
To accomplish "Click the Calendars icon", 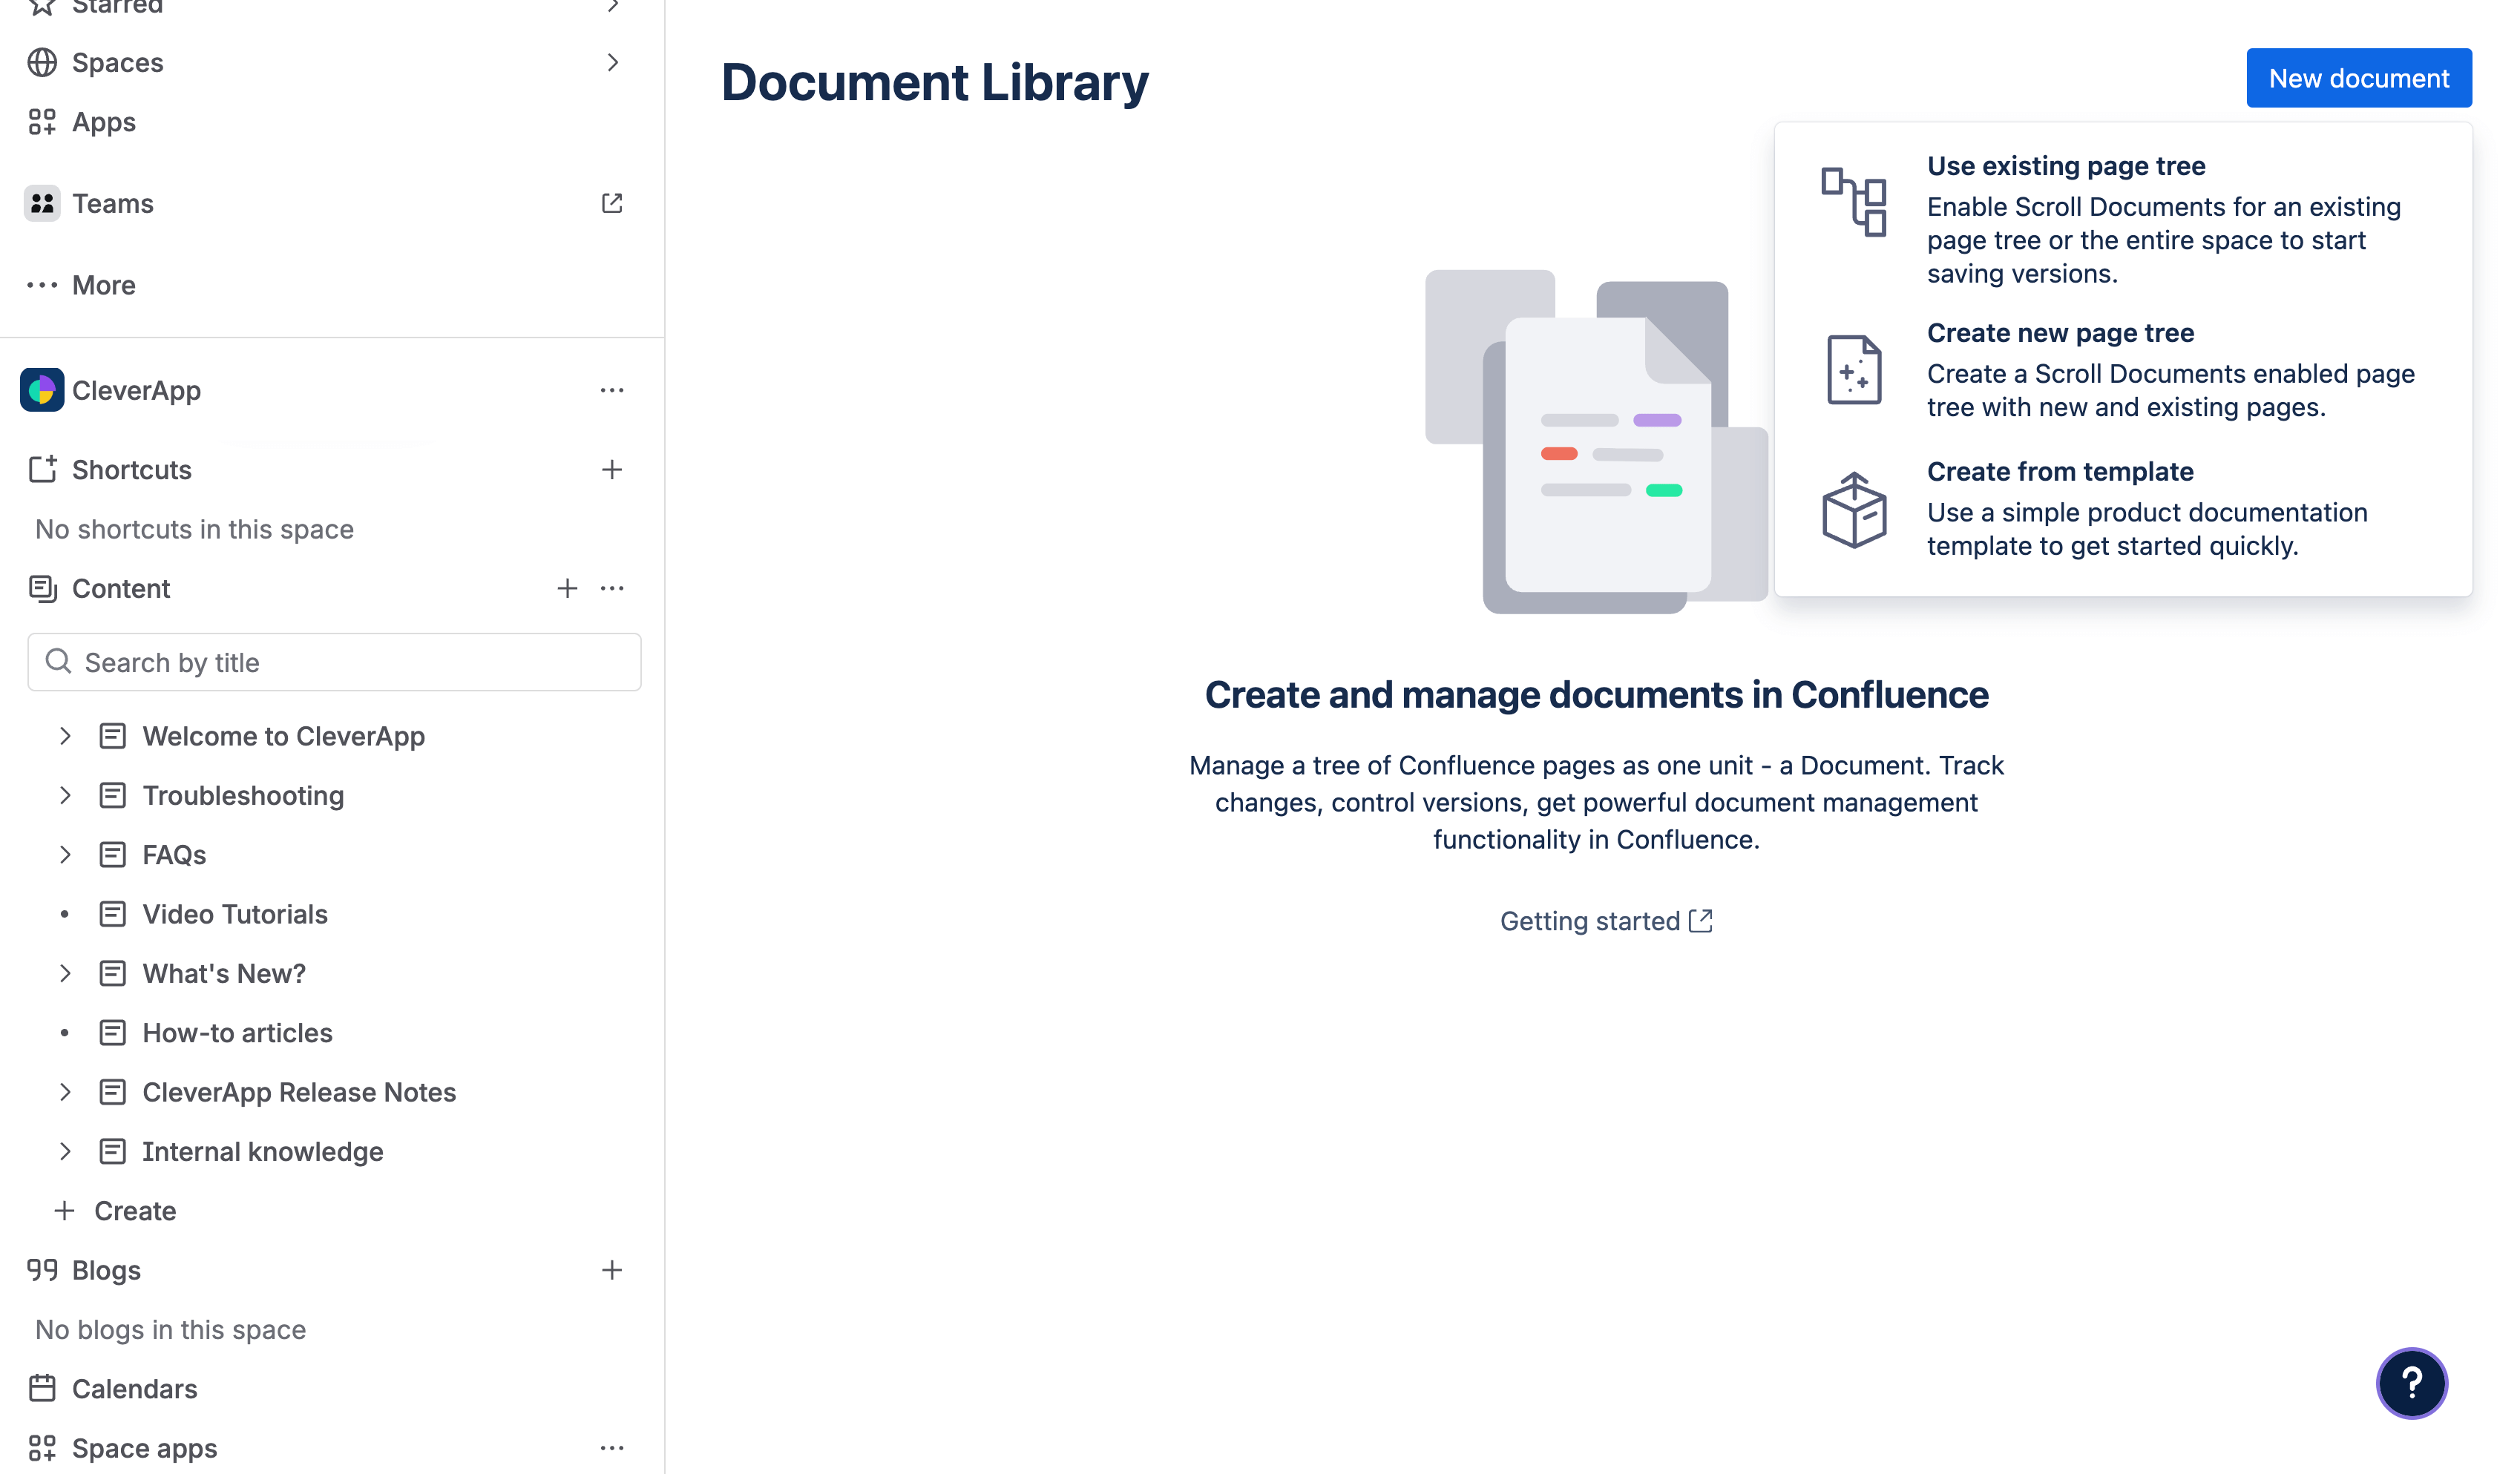I will pos(42,1388).
